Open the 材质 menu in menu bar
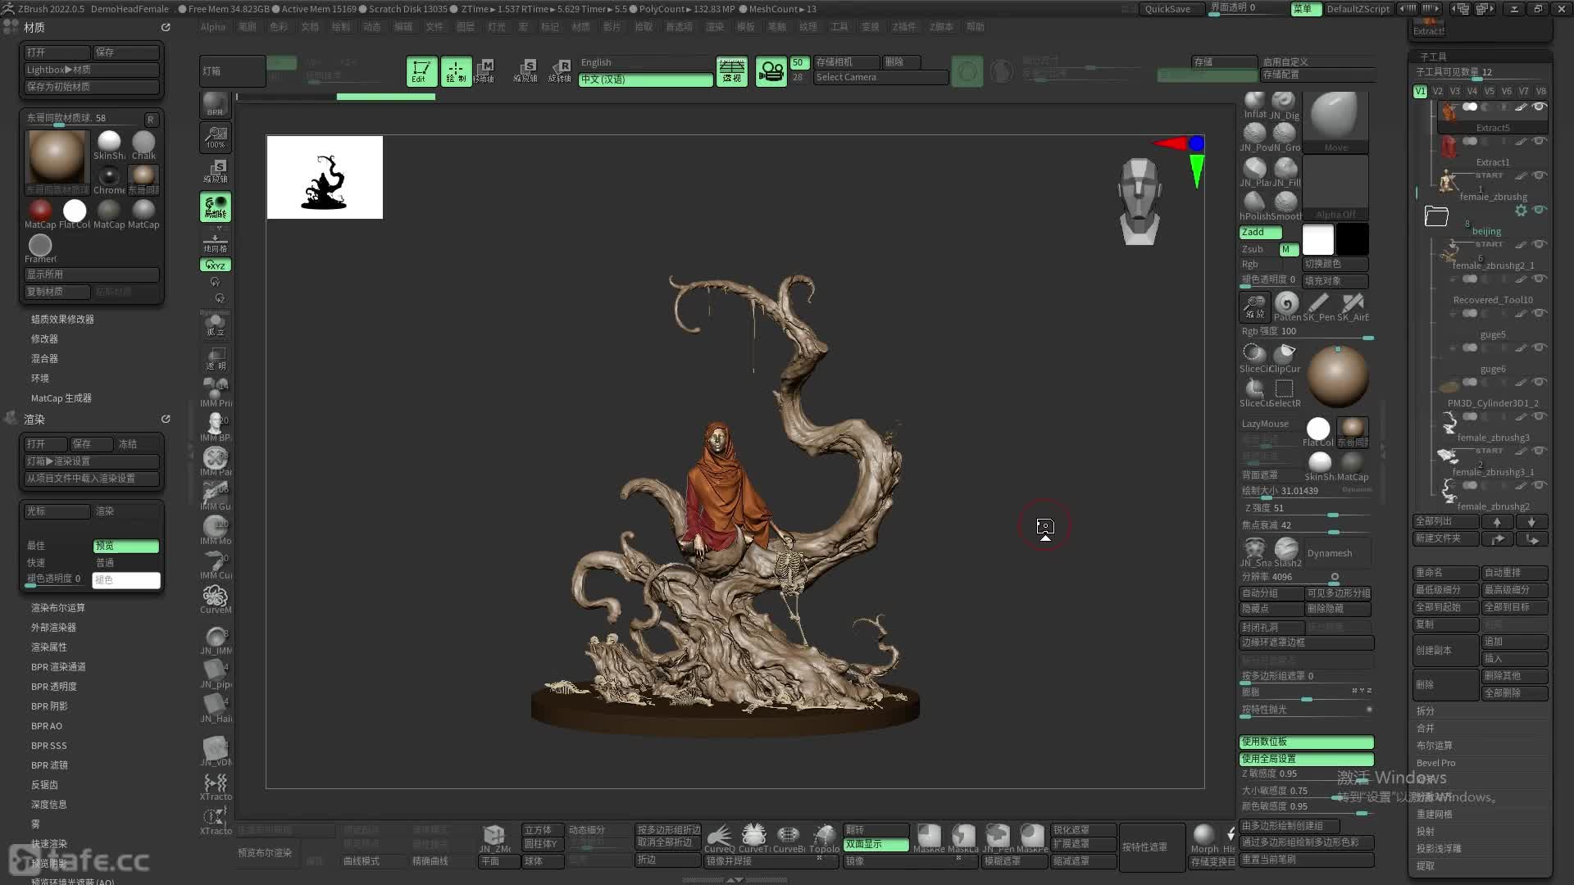Viewport: 1574px width, 885px height. click(x=581, y=27)
